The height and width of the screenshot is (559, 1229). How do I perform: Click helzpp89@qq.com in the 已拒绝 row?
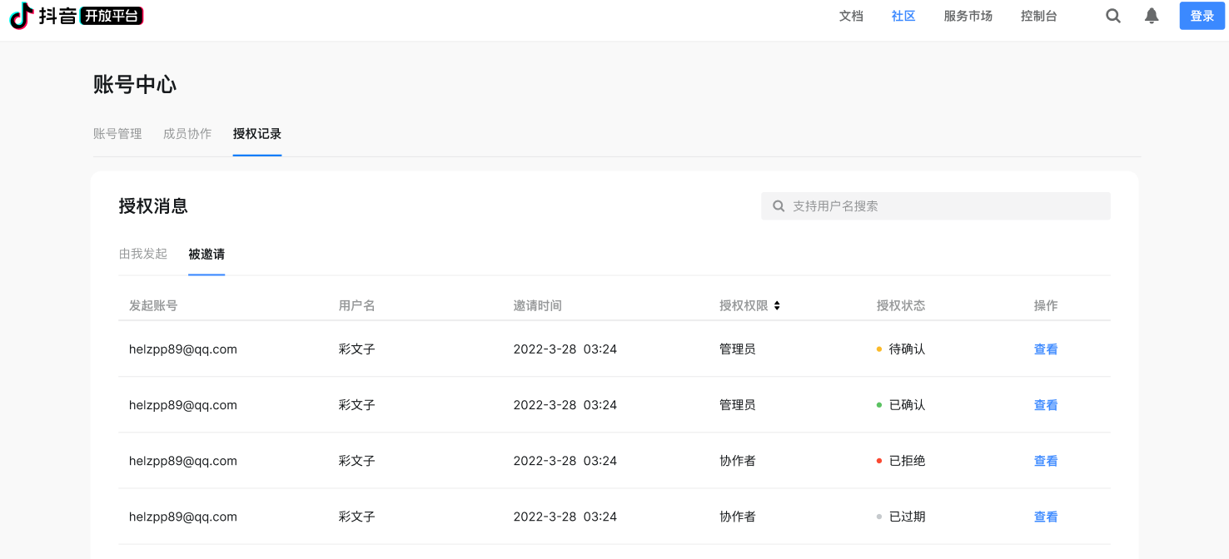183,461
